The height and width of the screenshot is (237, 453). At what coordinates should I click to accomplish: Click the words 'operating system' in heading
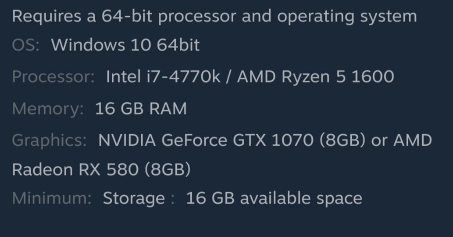click(346, 17)
